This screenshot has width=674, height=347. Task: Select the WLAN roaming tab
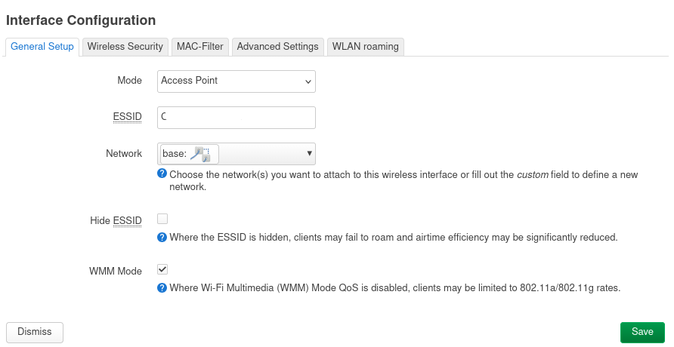click(x=365, y=47)
